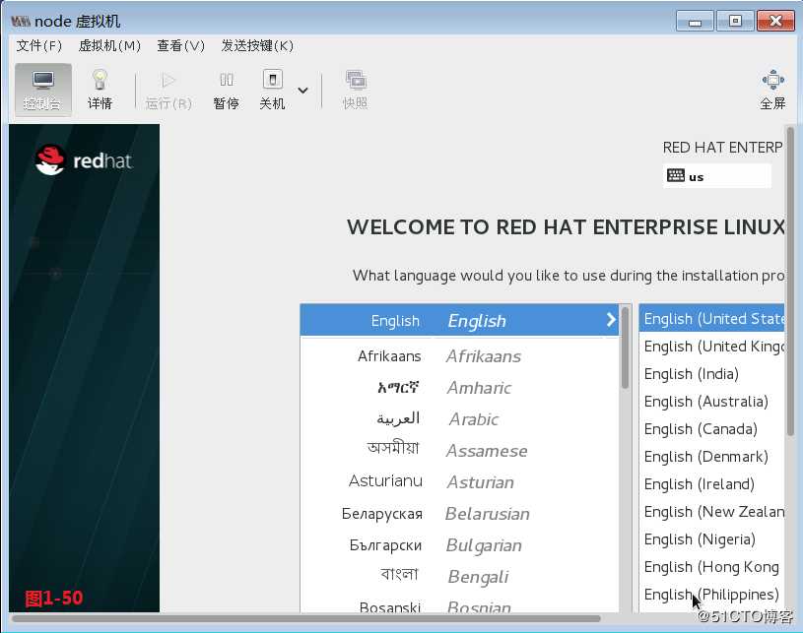
Task: Select Bulgarian language
Action: pos(459,545)
